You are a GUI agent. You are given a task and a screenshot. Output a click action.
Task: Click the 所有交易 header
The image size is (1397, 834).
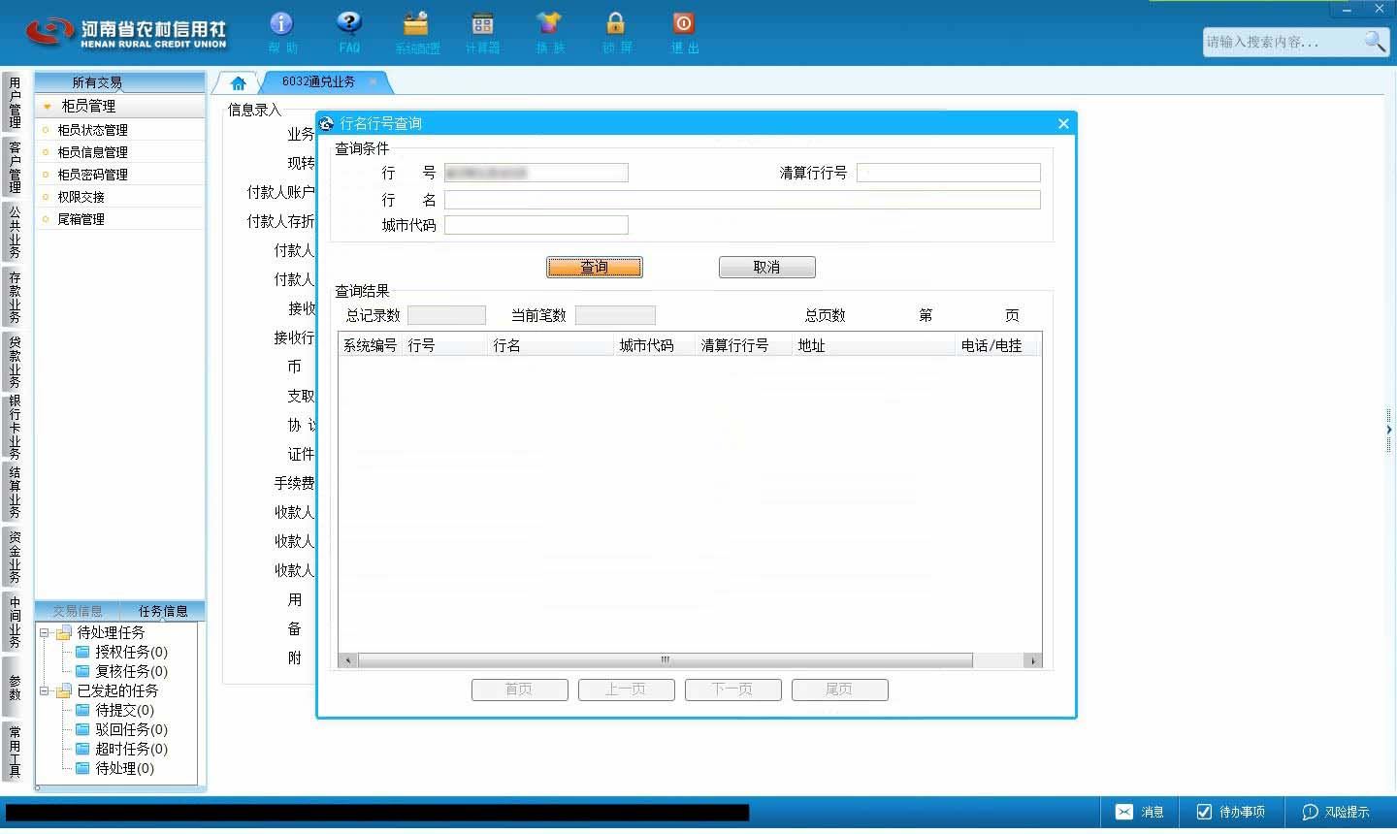click(x=119, y=82)
